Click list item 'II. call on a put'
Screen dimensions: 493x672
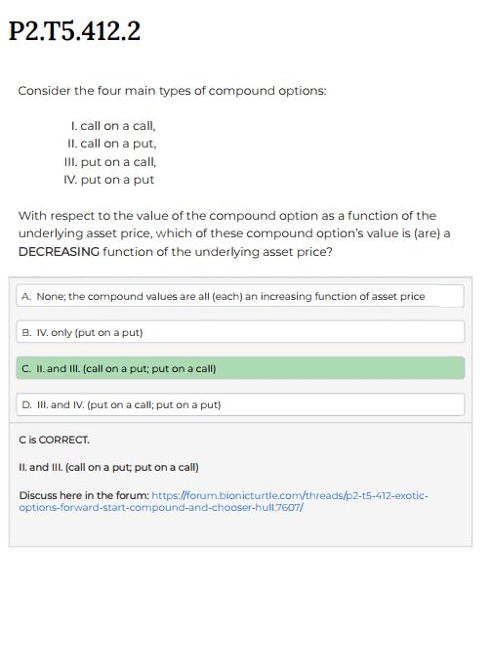pos(112,144)
